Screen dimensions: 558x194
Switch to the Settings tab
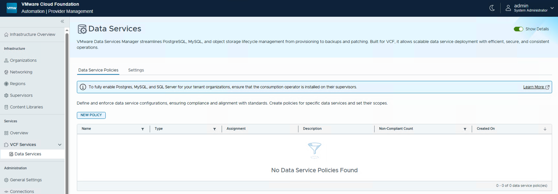point(136,70)
